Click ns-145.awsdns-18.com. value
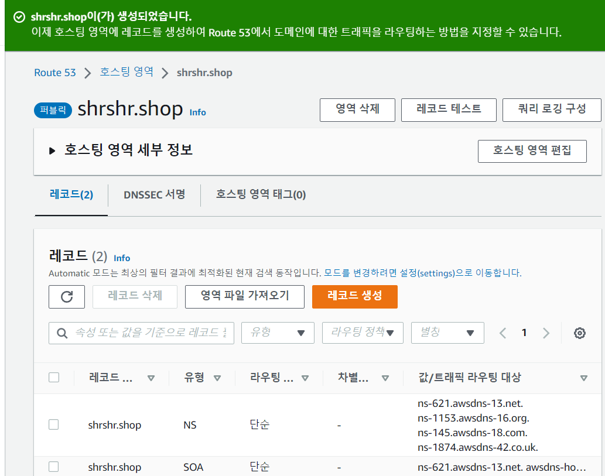This screenshot has width=605, height=476. tap(473, 433)
